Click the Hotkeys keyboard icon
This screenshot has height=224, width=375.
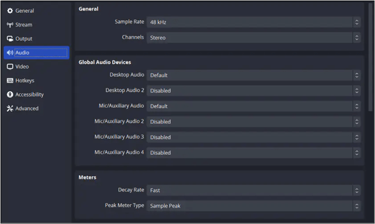(x=10, y=80)
